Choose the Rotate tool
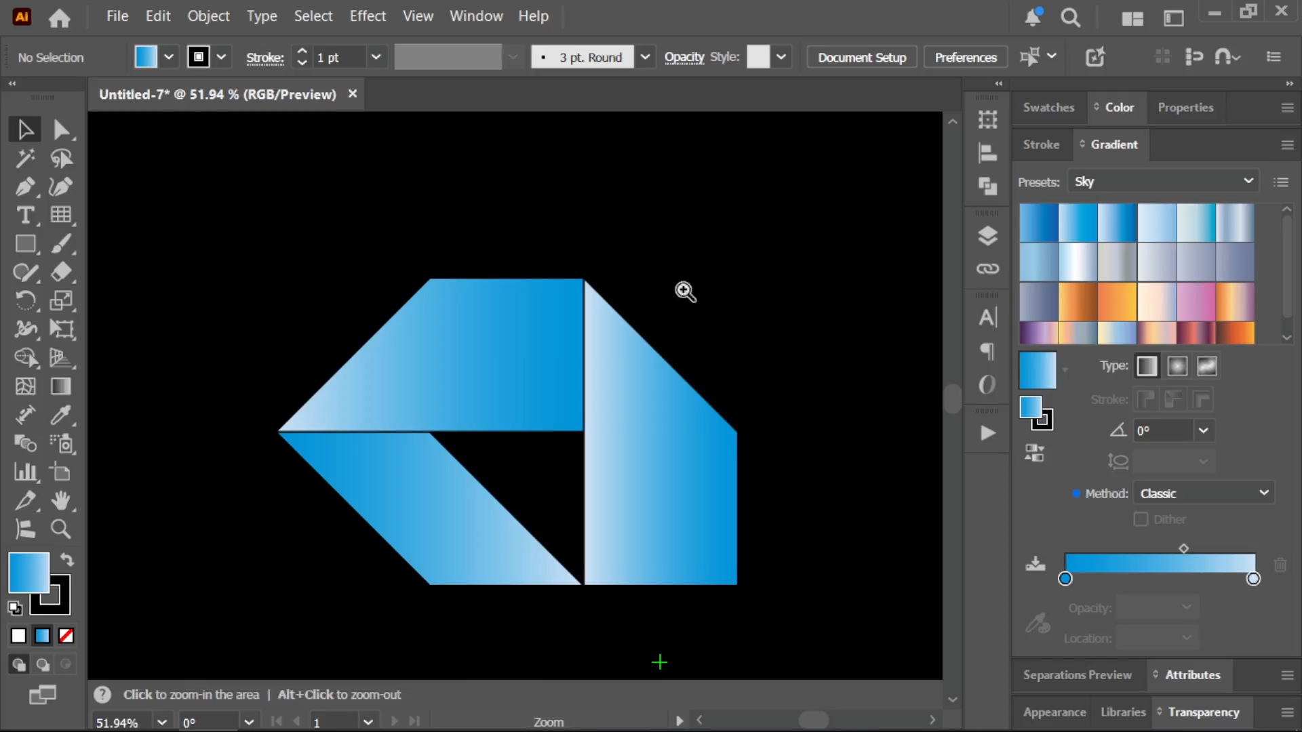The width and height of the screenshot is (1302, 732). coord(25,301)
